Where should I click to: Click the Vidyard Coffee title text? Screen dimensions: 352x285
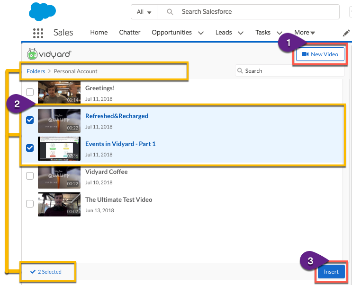(x=107, y=172)
